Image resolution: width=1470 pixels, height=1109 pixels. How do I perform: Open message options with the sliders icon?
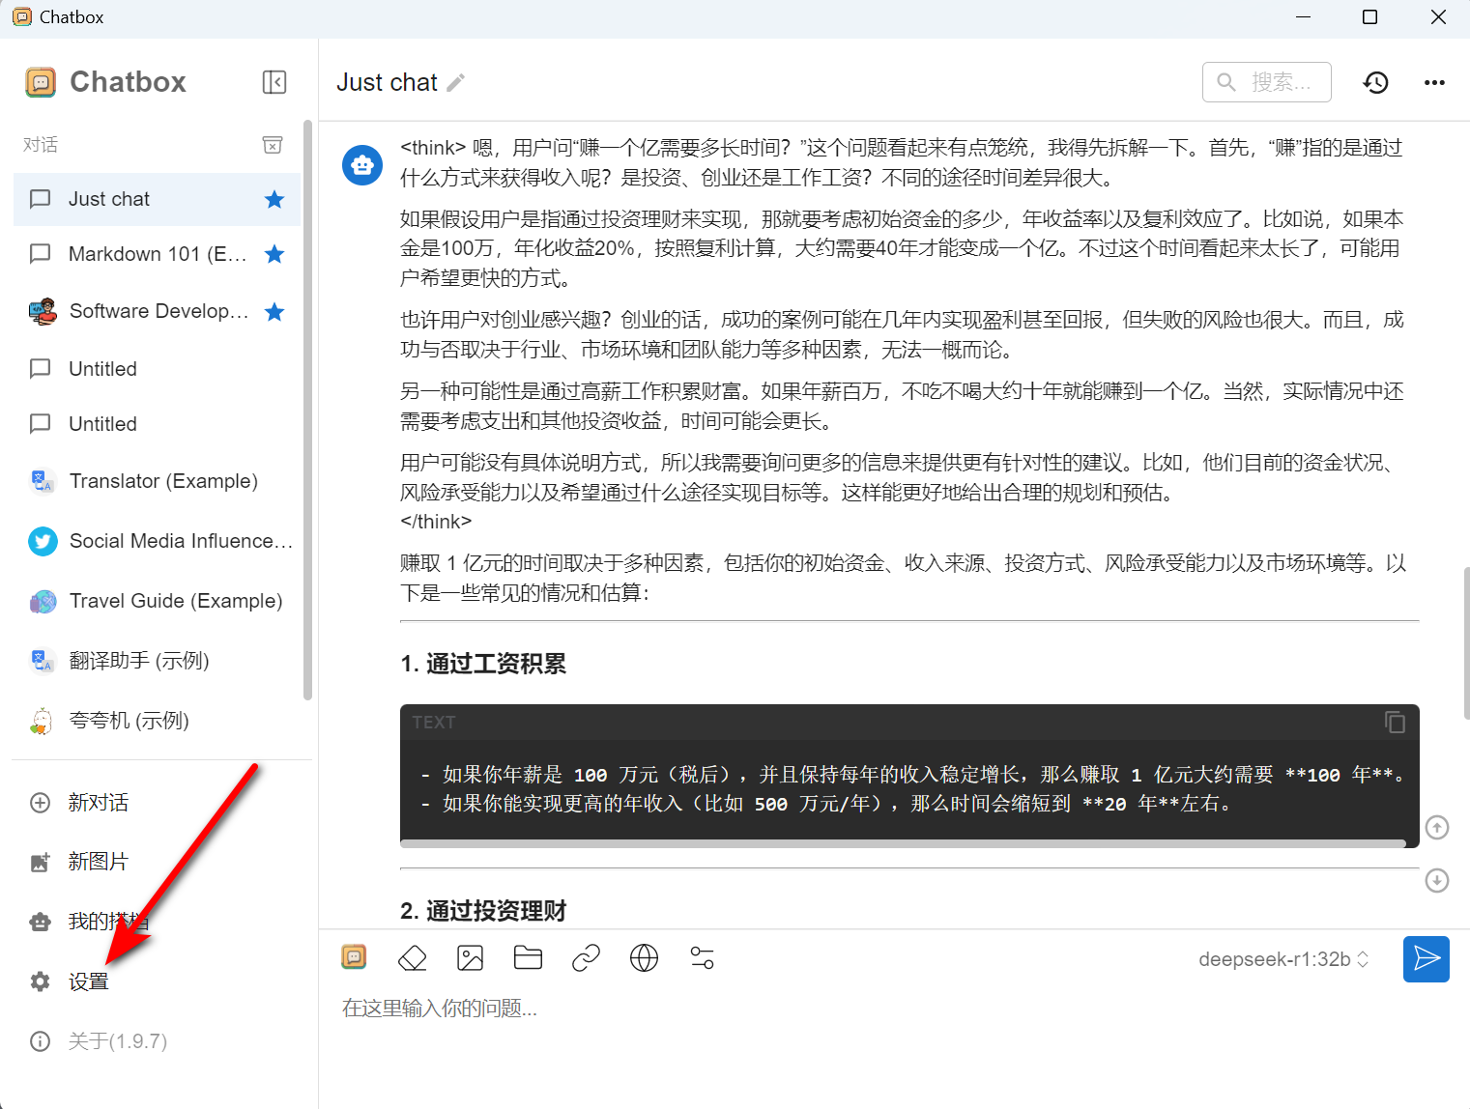pos(702,957)
